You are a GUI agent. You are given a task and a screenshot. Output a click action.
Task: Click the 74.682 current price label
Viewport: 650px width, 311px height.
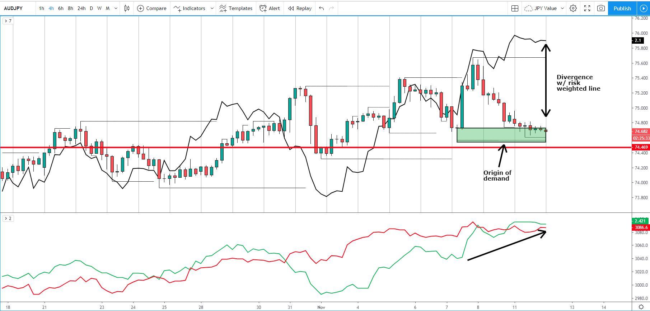[x=641, y=131]
